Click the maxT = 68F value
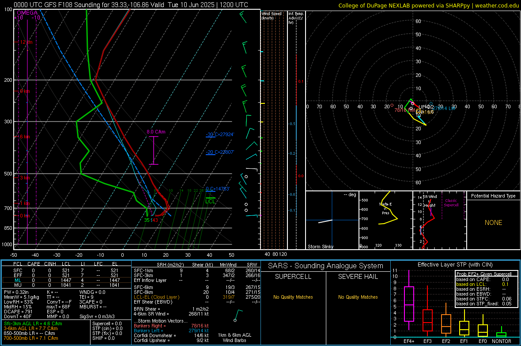Screen dimensions: 521x346 (58, 307)
